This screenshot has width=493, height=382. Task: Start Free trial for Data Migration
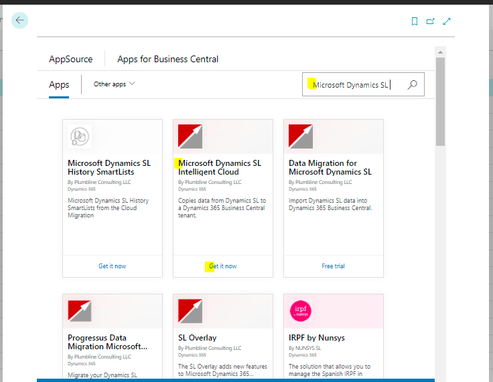click(x=333, y=266)
